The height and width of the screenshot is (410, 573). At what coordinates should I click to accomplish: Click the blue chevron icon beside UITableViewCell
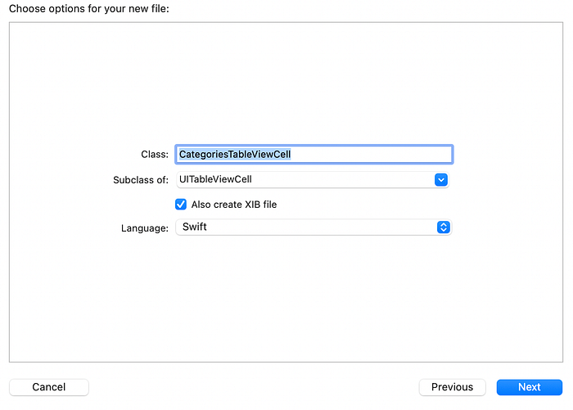(440, 180)
